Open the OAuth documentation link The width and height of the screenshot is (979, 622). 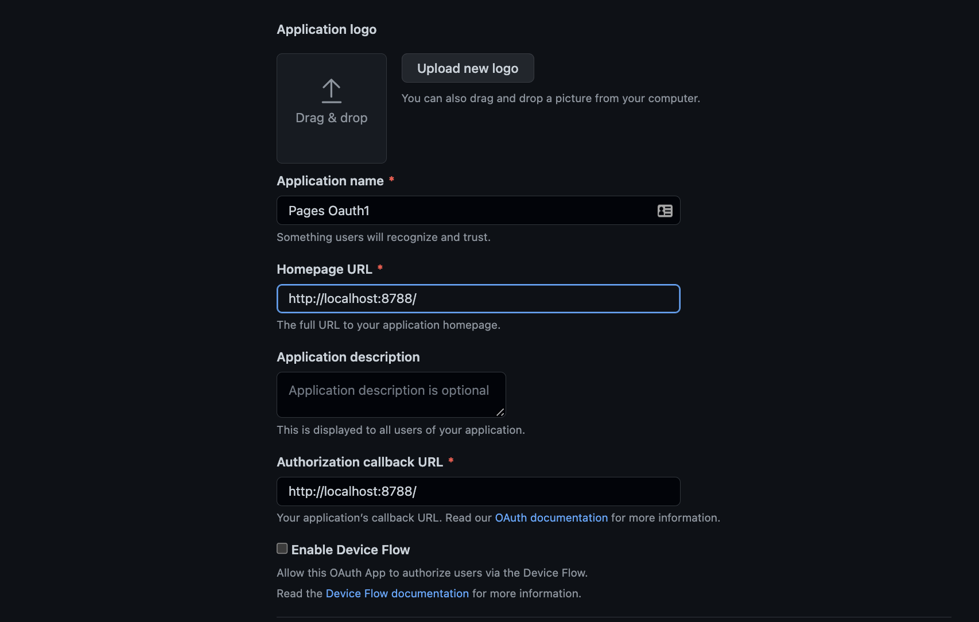[551, 518]
